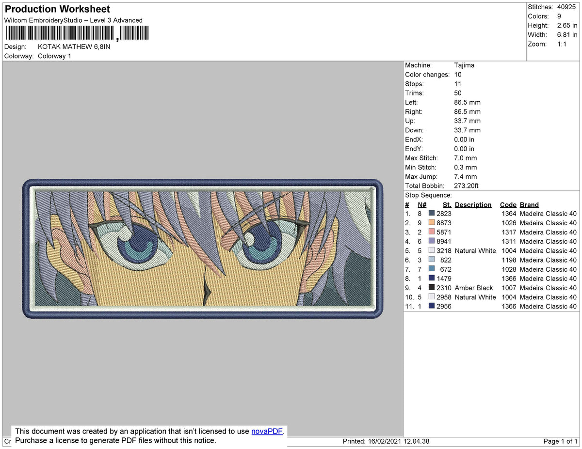This screenshot has height=449, width=582.
Task: Click the St. column header
Action: click(446, 204)
